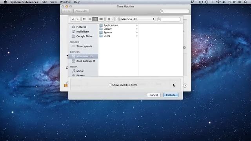This screenshot has height=141, width=251.
Task: Eject the iMac Backup drive
Action: 94,61
